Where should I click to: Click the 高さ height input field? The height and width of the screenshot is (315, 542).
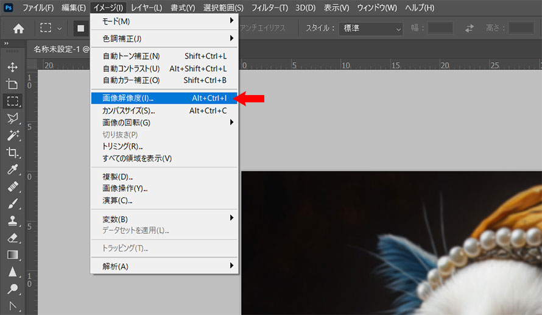coord(521,27)
